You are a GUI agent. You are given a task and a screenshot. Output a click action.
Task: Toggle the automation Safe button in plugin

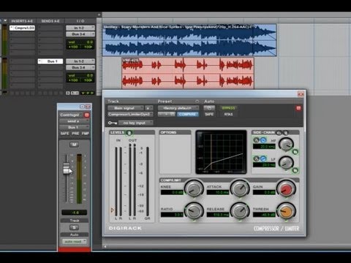(209, 114)
